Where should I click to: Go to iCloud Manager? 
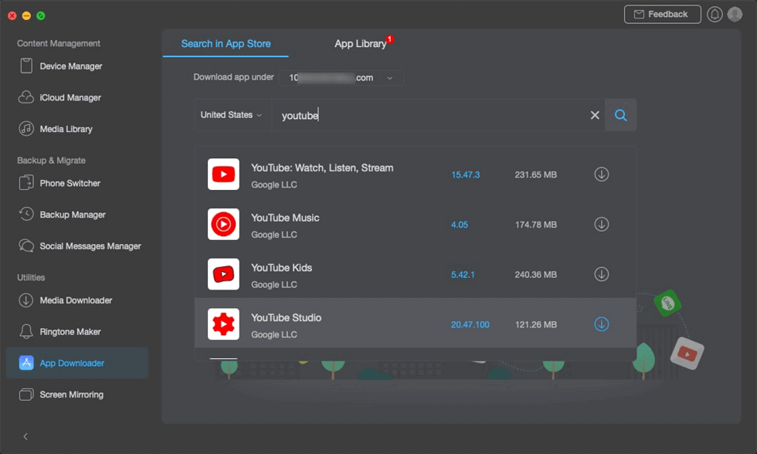coord(70,98)
